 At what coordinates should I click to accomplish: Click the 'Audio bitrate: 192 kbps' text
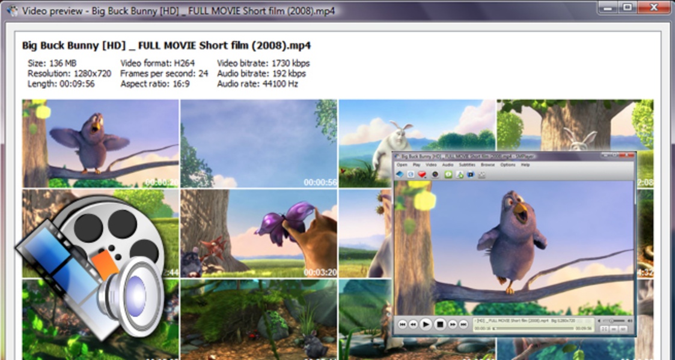click(x=261, y=73)
